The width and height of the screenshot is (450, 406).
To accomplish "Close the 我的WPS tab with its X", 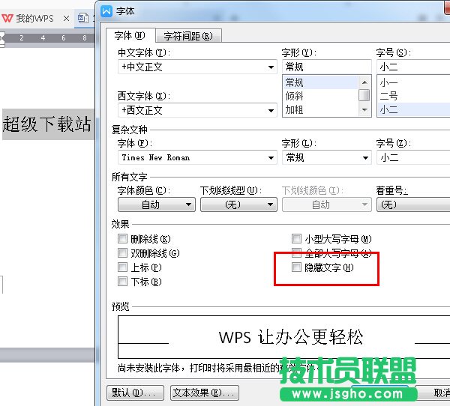I will [66, 18].
